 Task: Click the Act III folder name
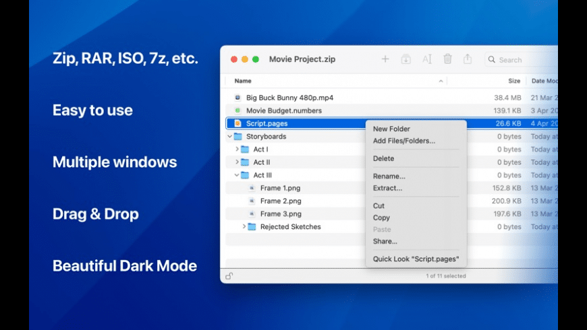coord(262,175)
